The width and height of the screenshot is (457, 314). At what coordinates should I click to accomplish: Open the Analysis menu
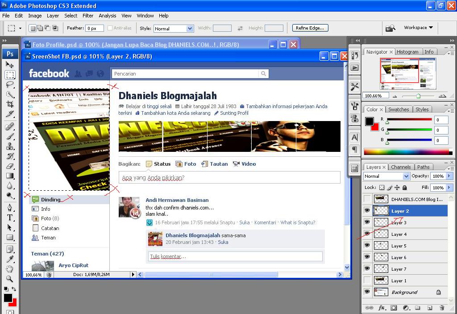click(x=107, y=16)
